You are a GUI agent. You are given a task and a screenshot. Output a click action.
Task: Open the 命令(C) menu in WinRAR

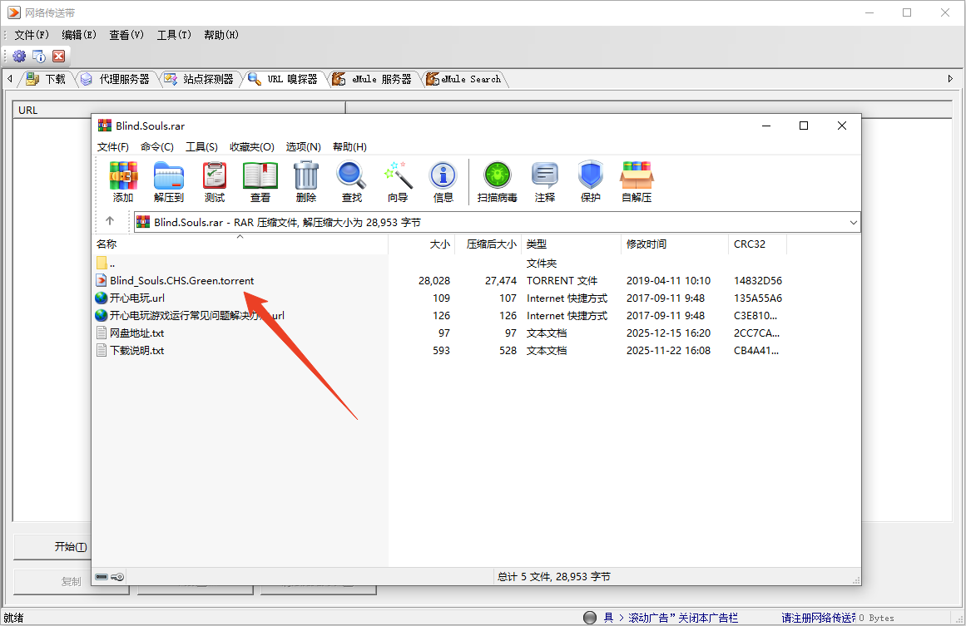[156, 147]
